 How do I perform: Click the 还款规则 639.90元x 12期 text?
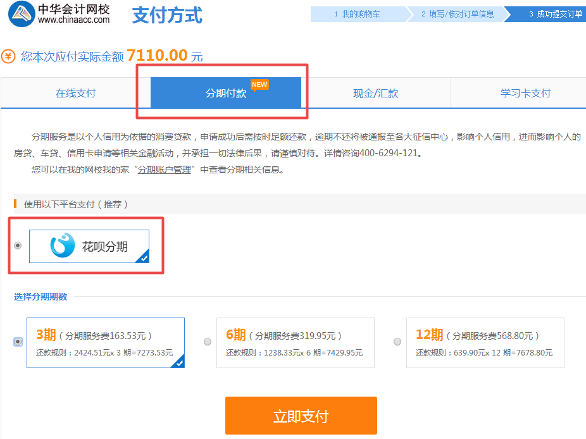(484, 353)
